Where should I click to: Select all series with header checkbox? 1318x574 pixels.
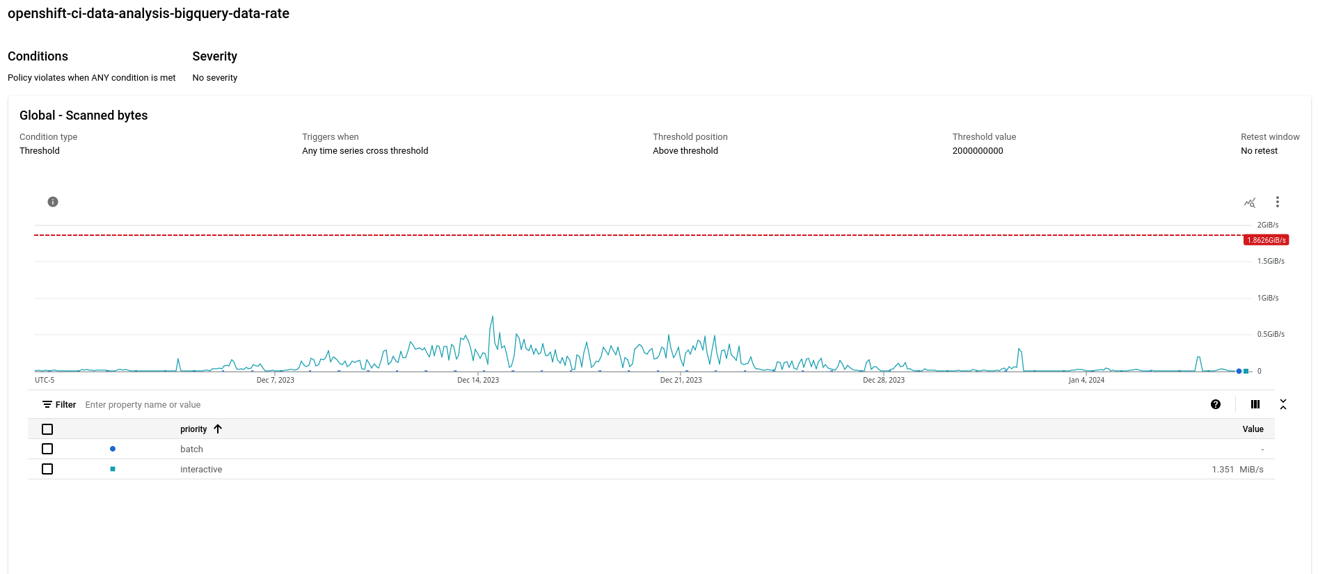[47, 429]
